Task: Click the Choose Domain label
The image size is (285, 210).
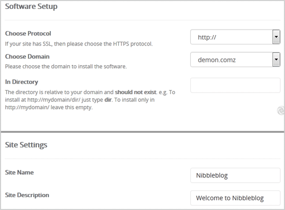Action: tap(27, 56)
